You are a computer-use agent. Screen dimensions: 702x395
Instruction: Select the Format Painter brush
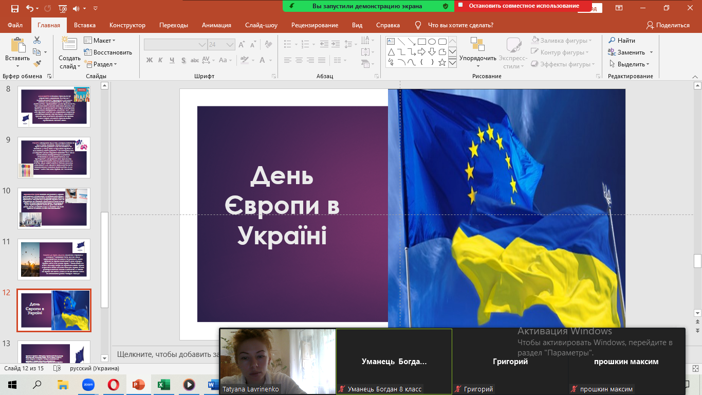pos(37,64)
